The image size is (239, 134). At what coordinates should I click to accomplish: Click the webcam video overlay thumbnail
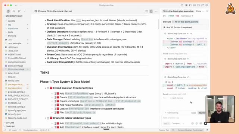tap(220, 109)
